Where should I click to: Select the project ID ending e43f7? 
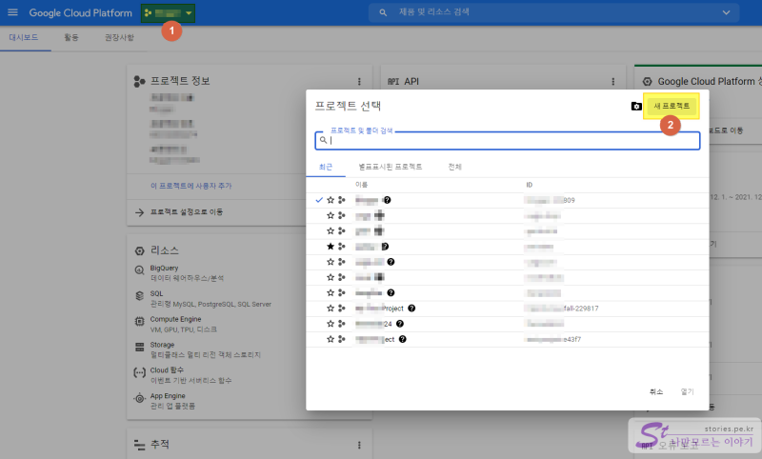[x=553, y=340]
